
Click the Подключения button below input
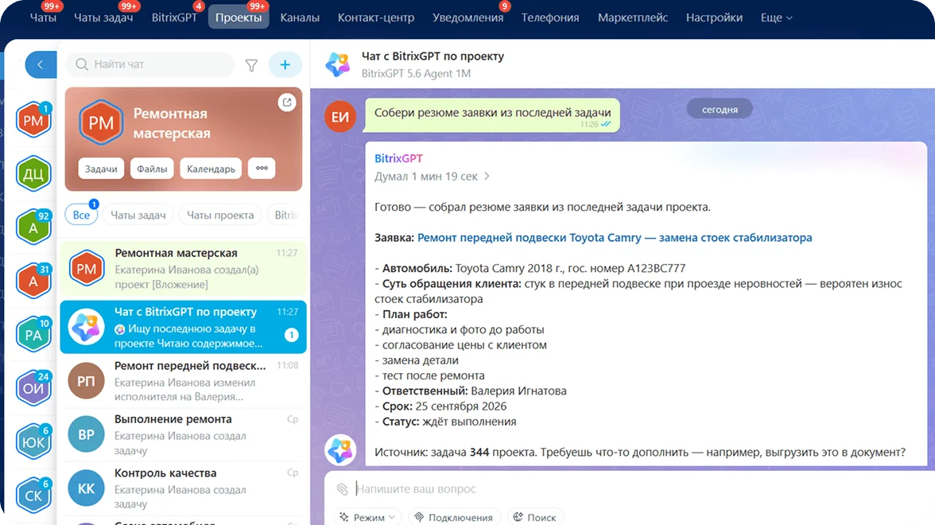coord(455,517)
